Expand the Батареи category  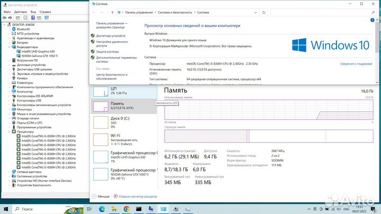click(9, 42)
